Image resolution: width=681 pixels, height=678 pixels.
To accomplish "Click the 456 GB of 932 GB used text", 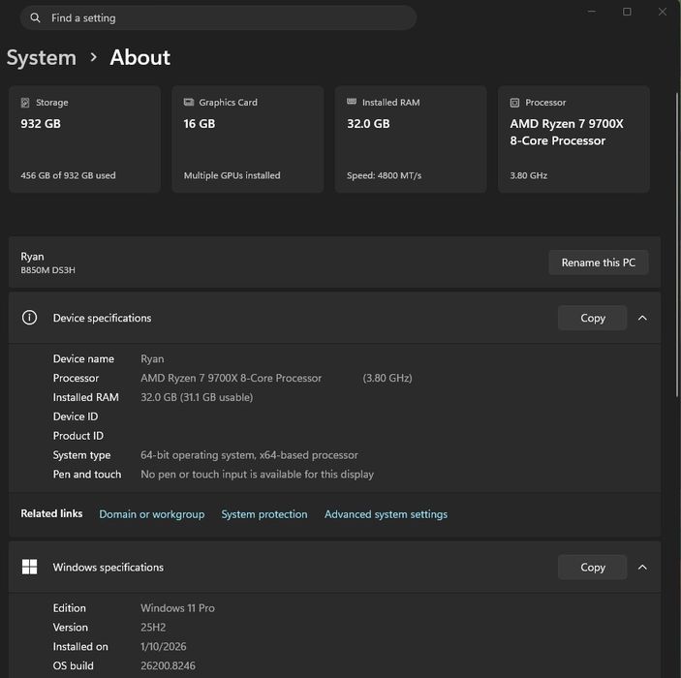I will (x=68, y=175).
